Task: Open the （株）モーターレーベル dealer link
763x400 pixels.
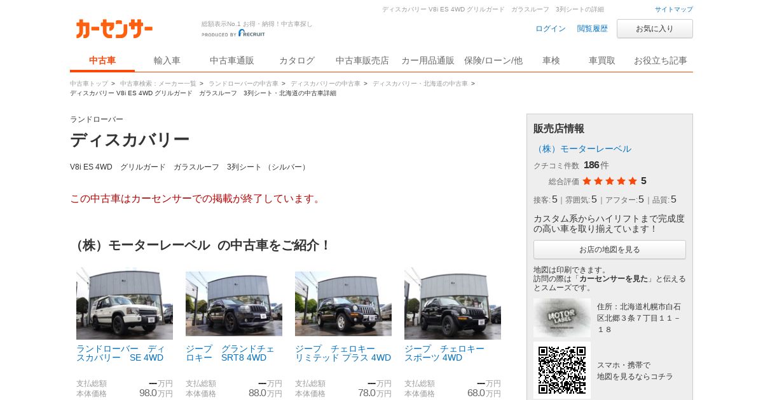Action: click(582, 149)
